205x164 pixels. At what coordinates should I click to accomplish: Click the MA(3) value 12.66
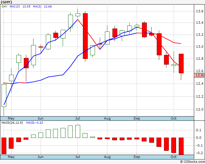[48, 7]
